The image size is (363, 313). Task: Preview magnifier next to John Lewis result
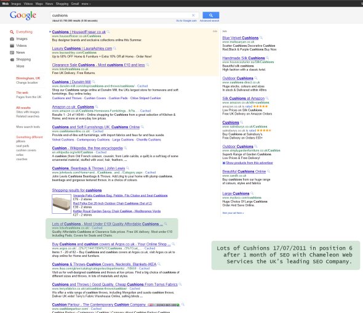[x=128, y=168]
